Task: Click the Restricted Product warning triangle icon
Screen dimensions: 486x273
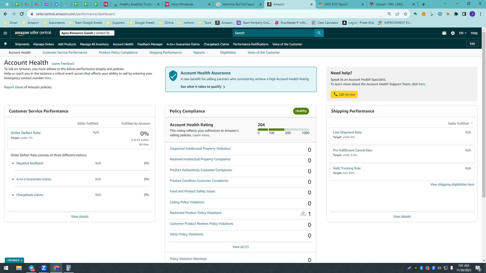Action: point(303,214)
